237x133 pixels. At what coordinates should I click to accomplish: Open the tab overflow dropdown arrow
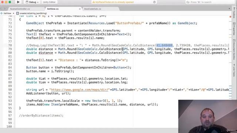[x=229, y=9]
